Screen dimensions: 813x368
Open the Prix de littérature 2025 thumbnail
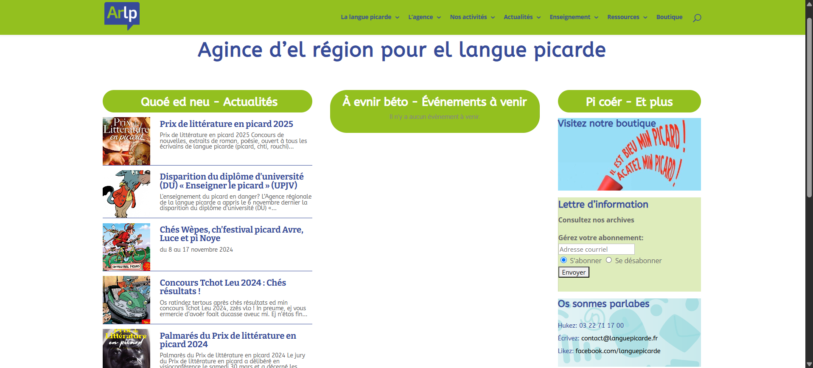[126, 141]
